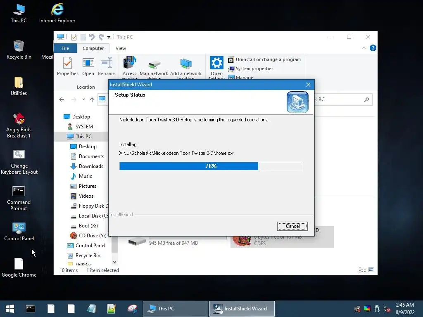Switch to This PC taskbar window

point(175,309)
